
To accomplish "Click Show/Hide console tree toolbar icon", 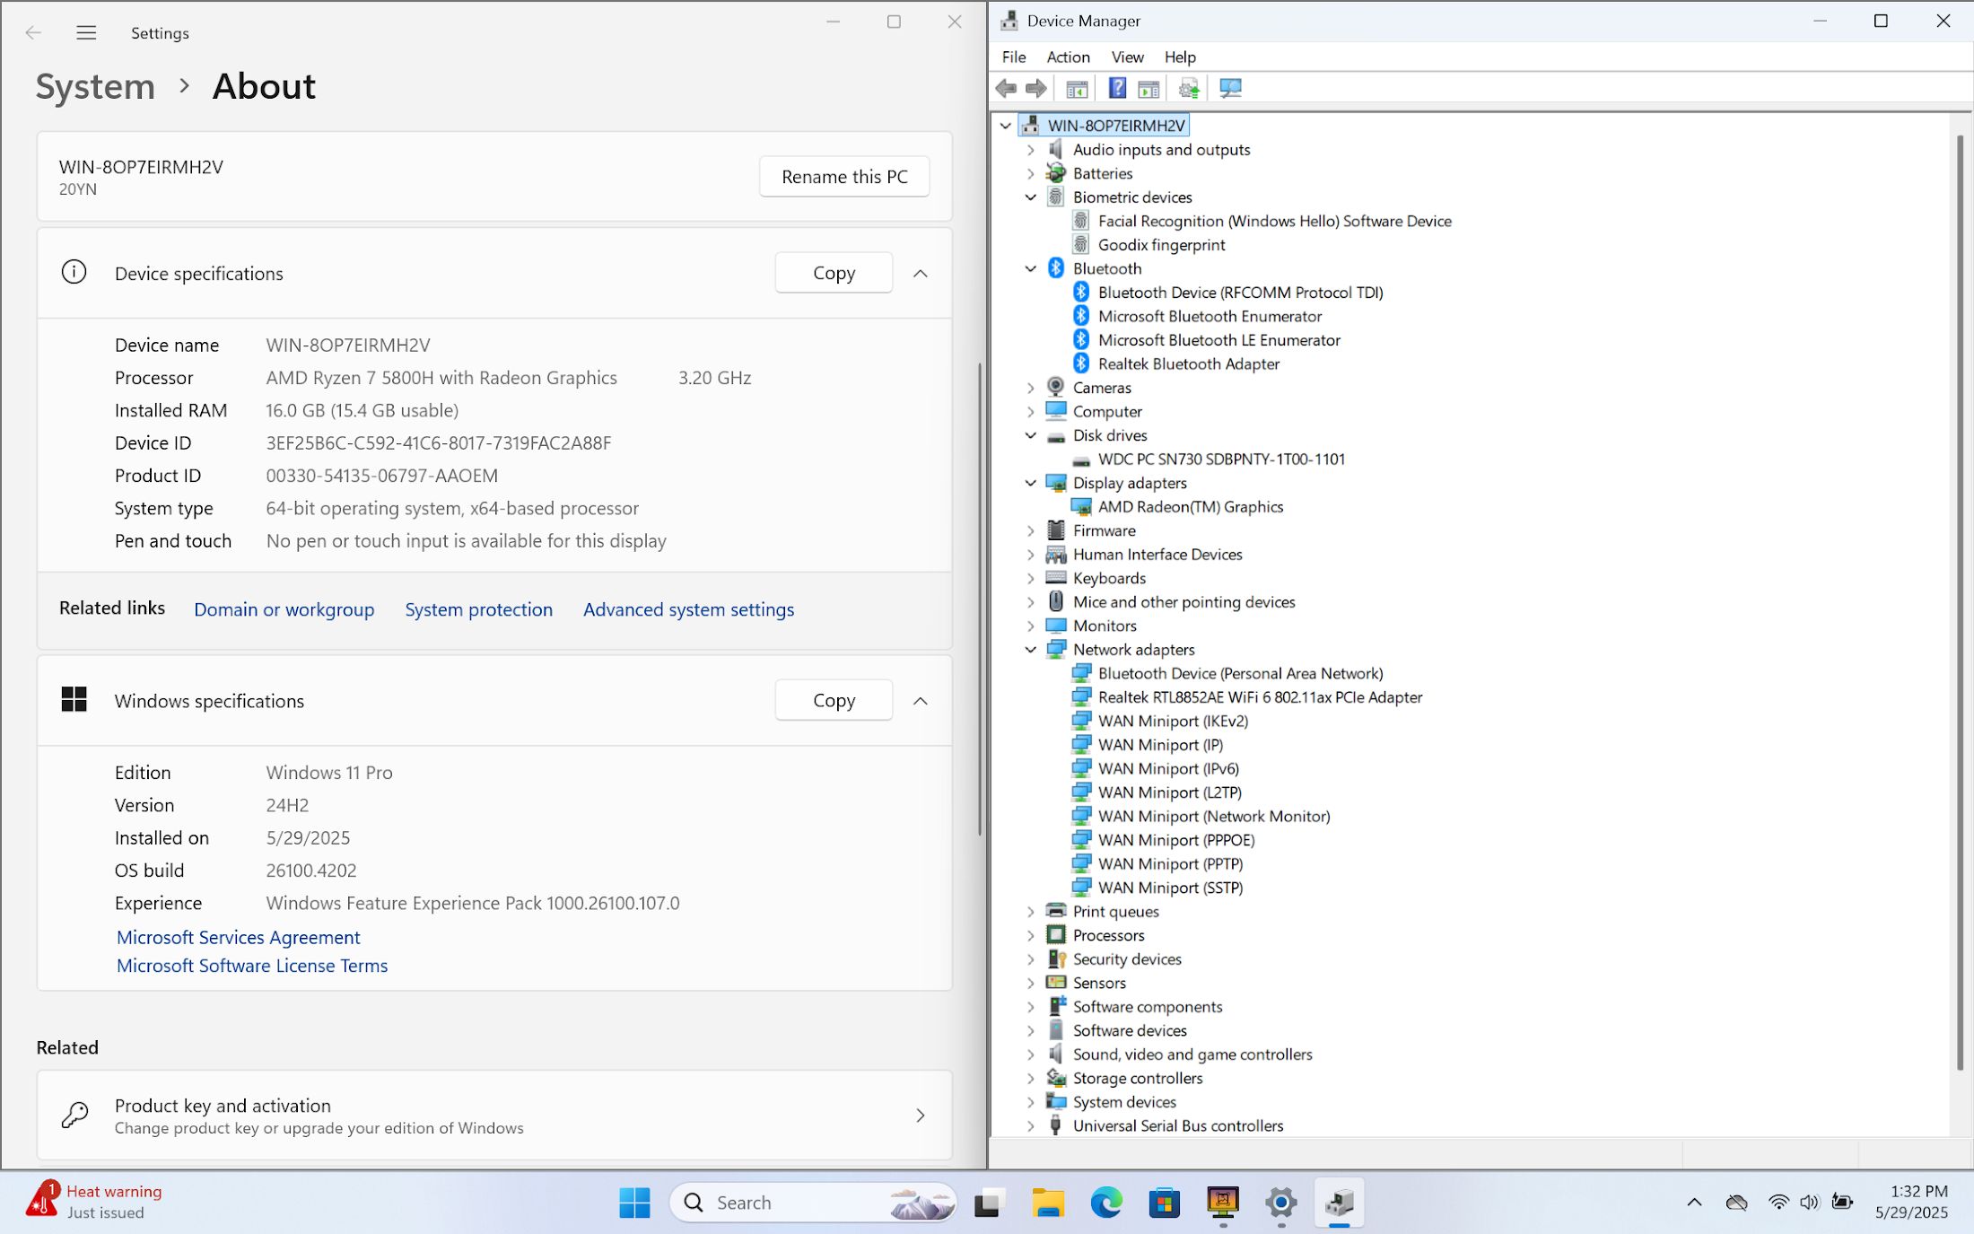I will tap(1077, 88).
